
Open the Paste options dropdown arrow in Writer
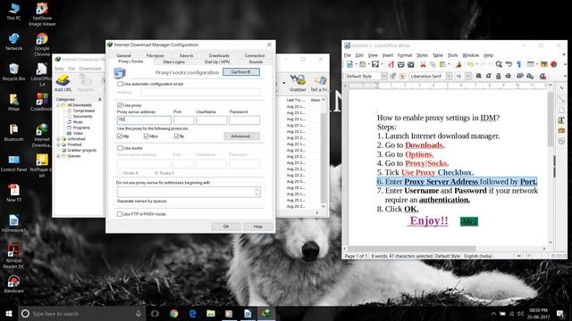click(449, 64)
